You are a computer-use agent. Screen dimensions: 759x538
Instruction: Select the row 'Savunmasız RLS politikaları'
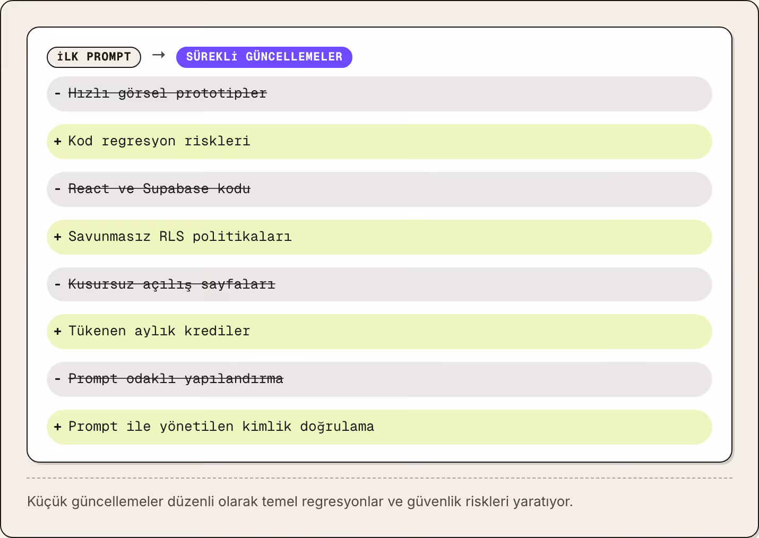(x=379, y=237)
